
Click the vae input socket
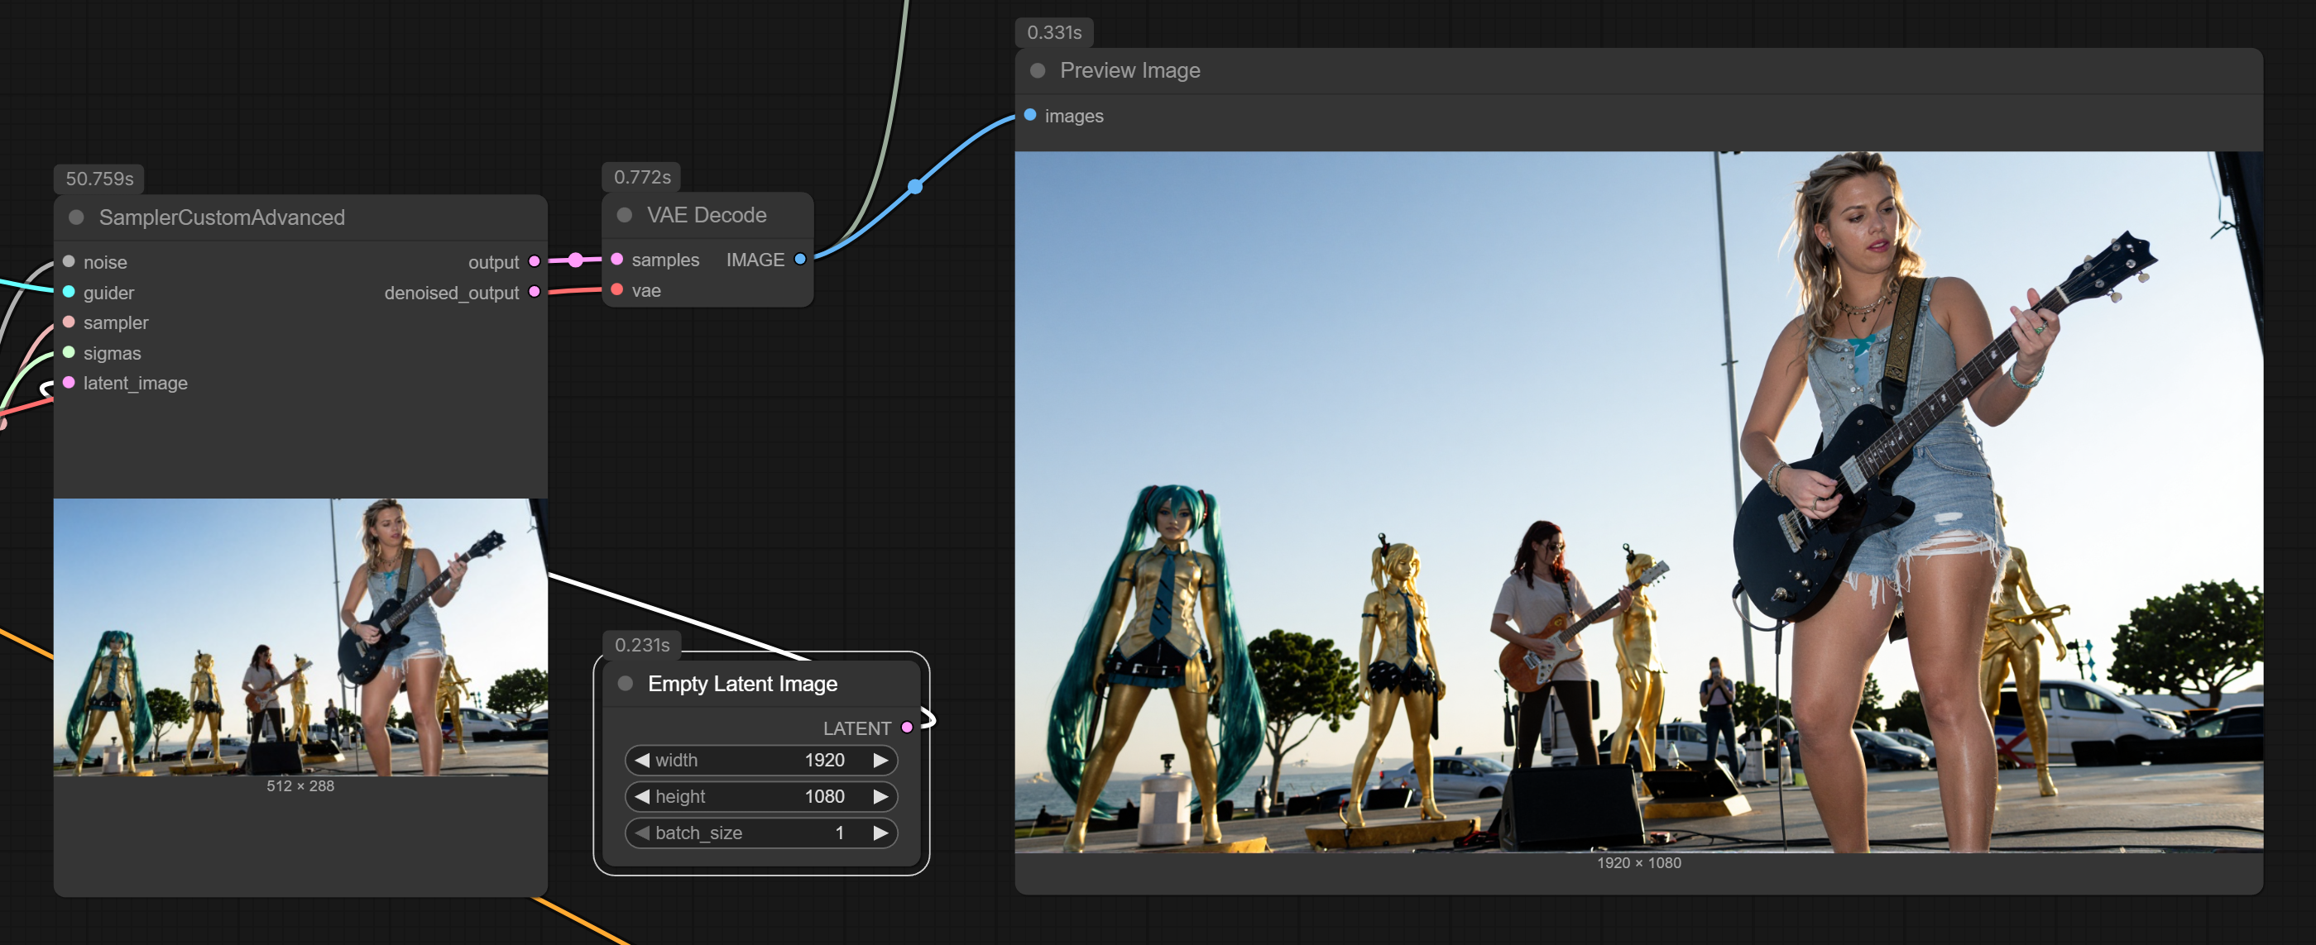(616, 290)
